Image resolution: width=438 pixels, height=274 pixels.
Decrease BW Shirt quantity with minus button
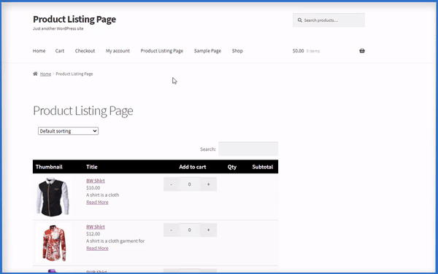(x=172, y=184)
